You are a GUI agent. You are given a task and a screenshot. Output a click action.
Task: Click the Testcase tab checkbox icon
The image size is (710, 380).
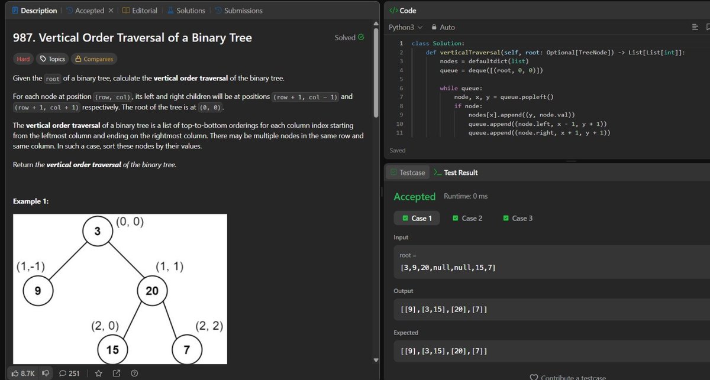tap(394, 173)
